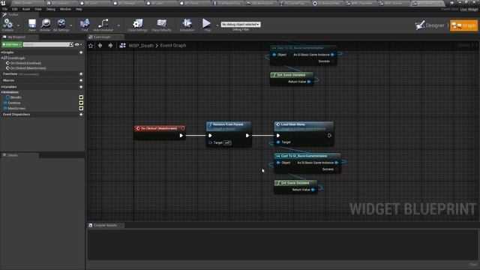Switch to Graph mode

pyautogui.click(x=463, y=25)
